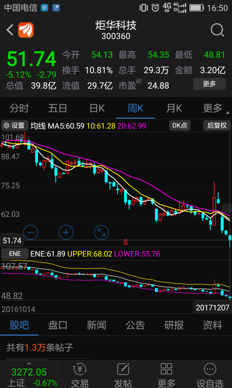Tap the back arrow icon
Viewport: 232px width, 388px height.
(x=10, y=30)
